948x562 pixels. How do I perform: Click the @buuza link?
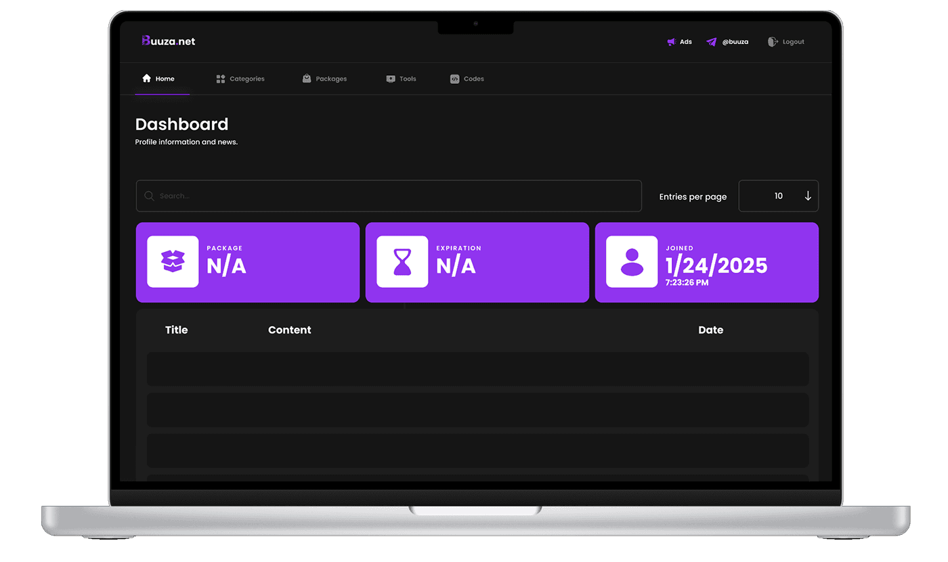point(735,42)
